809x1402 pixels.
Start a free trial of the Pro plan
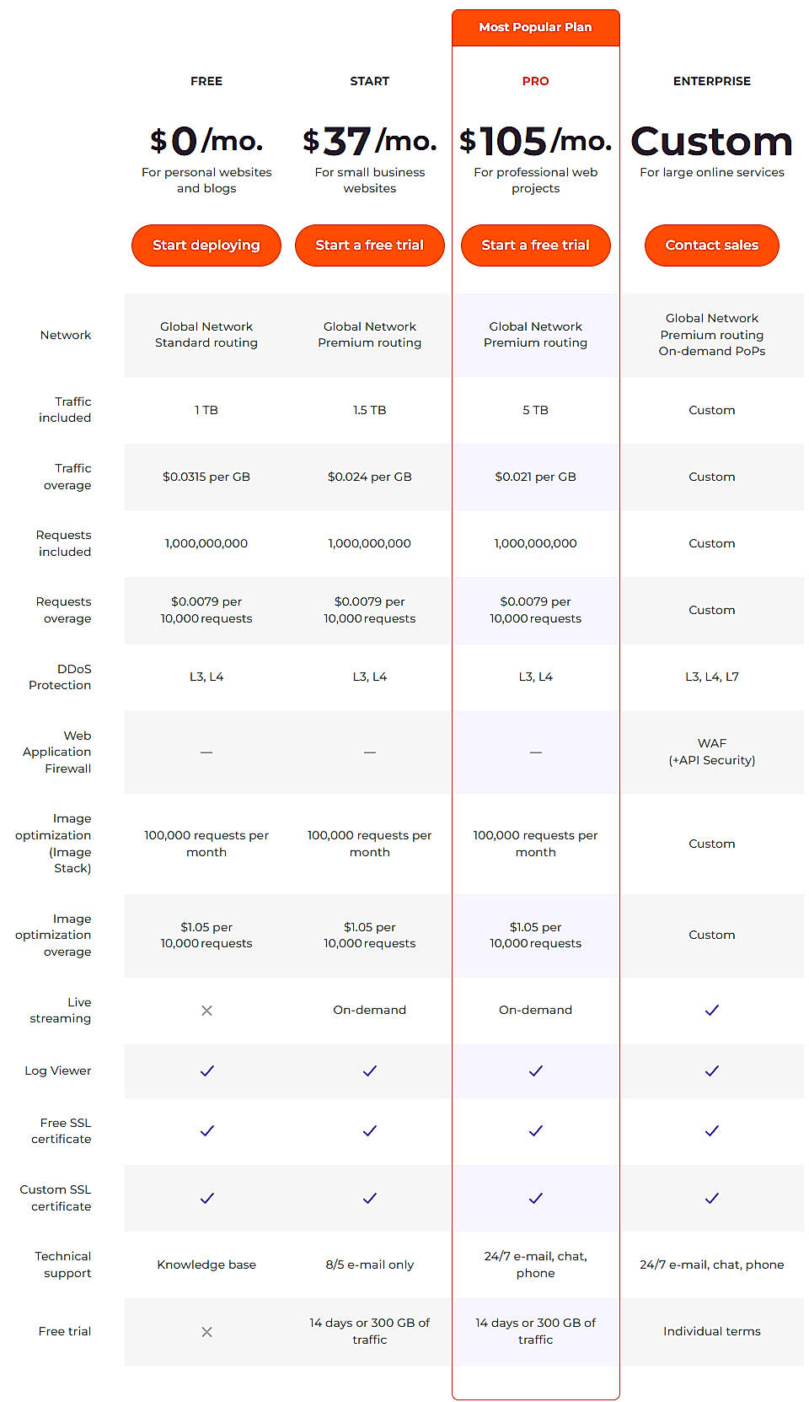[536, 245]
